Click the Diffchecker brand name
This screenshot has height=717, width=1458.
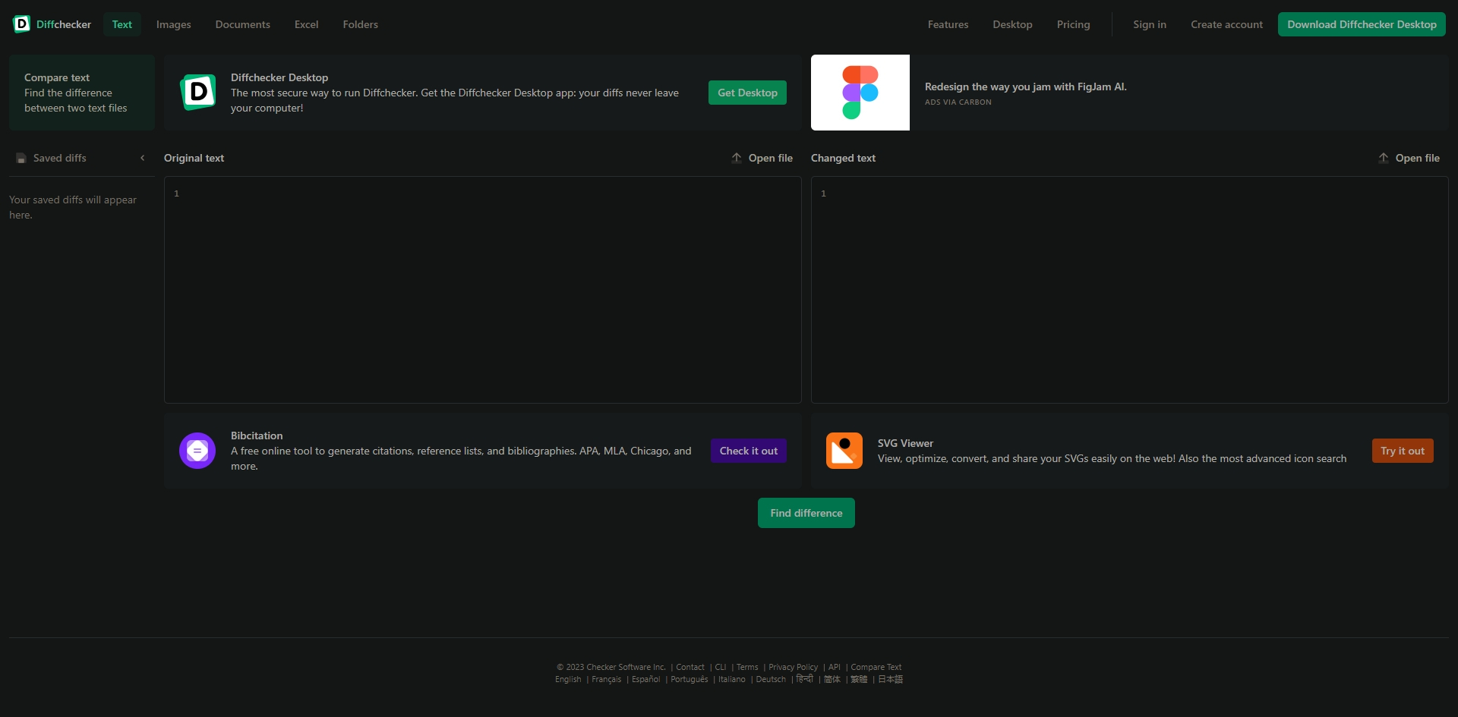tap(64, 24)
